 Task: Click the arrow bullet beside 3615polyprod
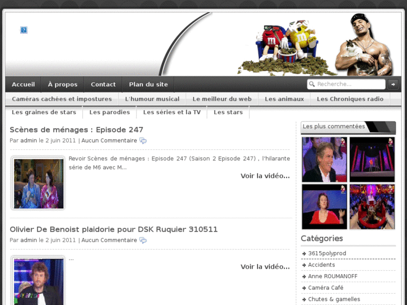click(304, 254)
